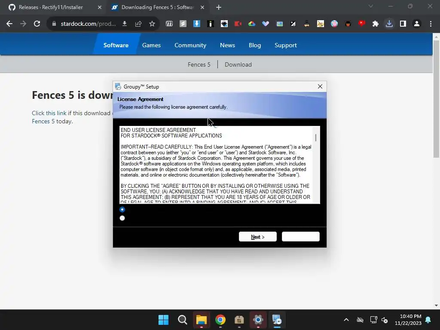
Task: Open the Games menu item
Action: click(x=151, y=45)
